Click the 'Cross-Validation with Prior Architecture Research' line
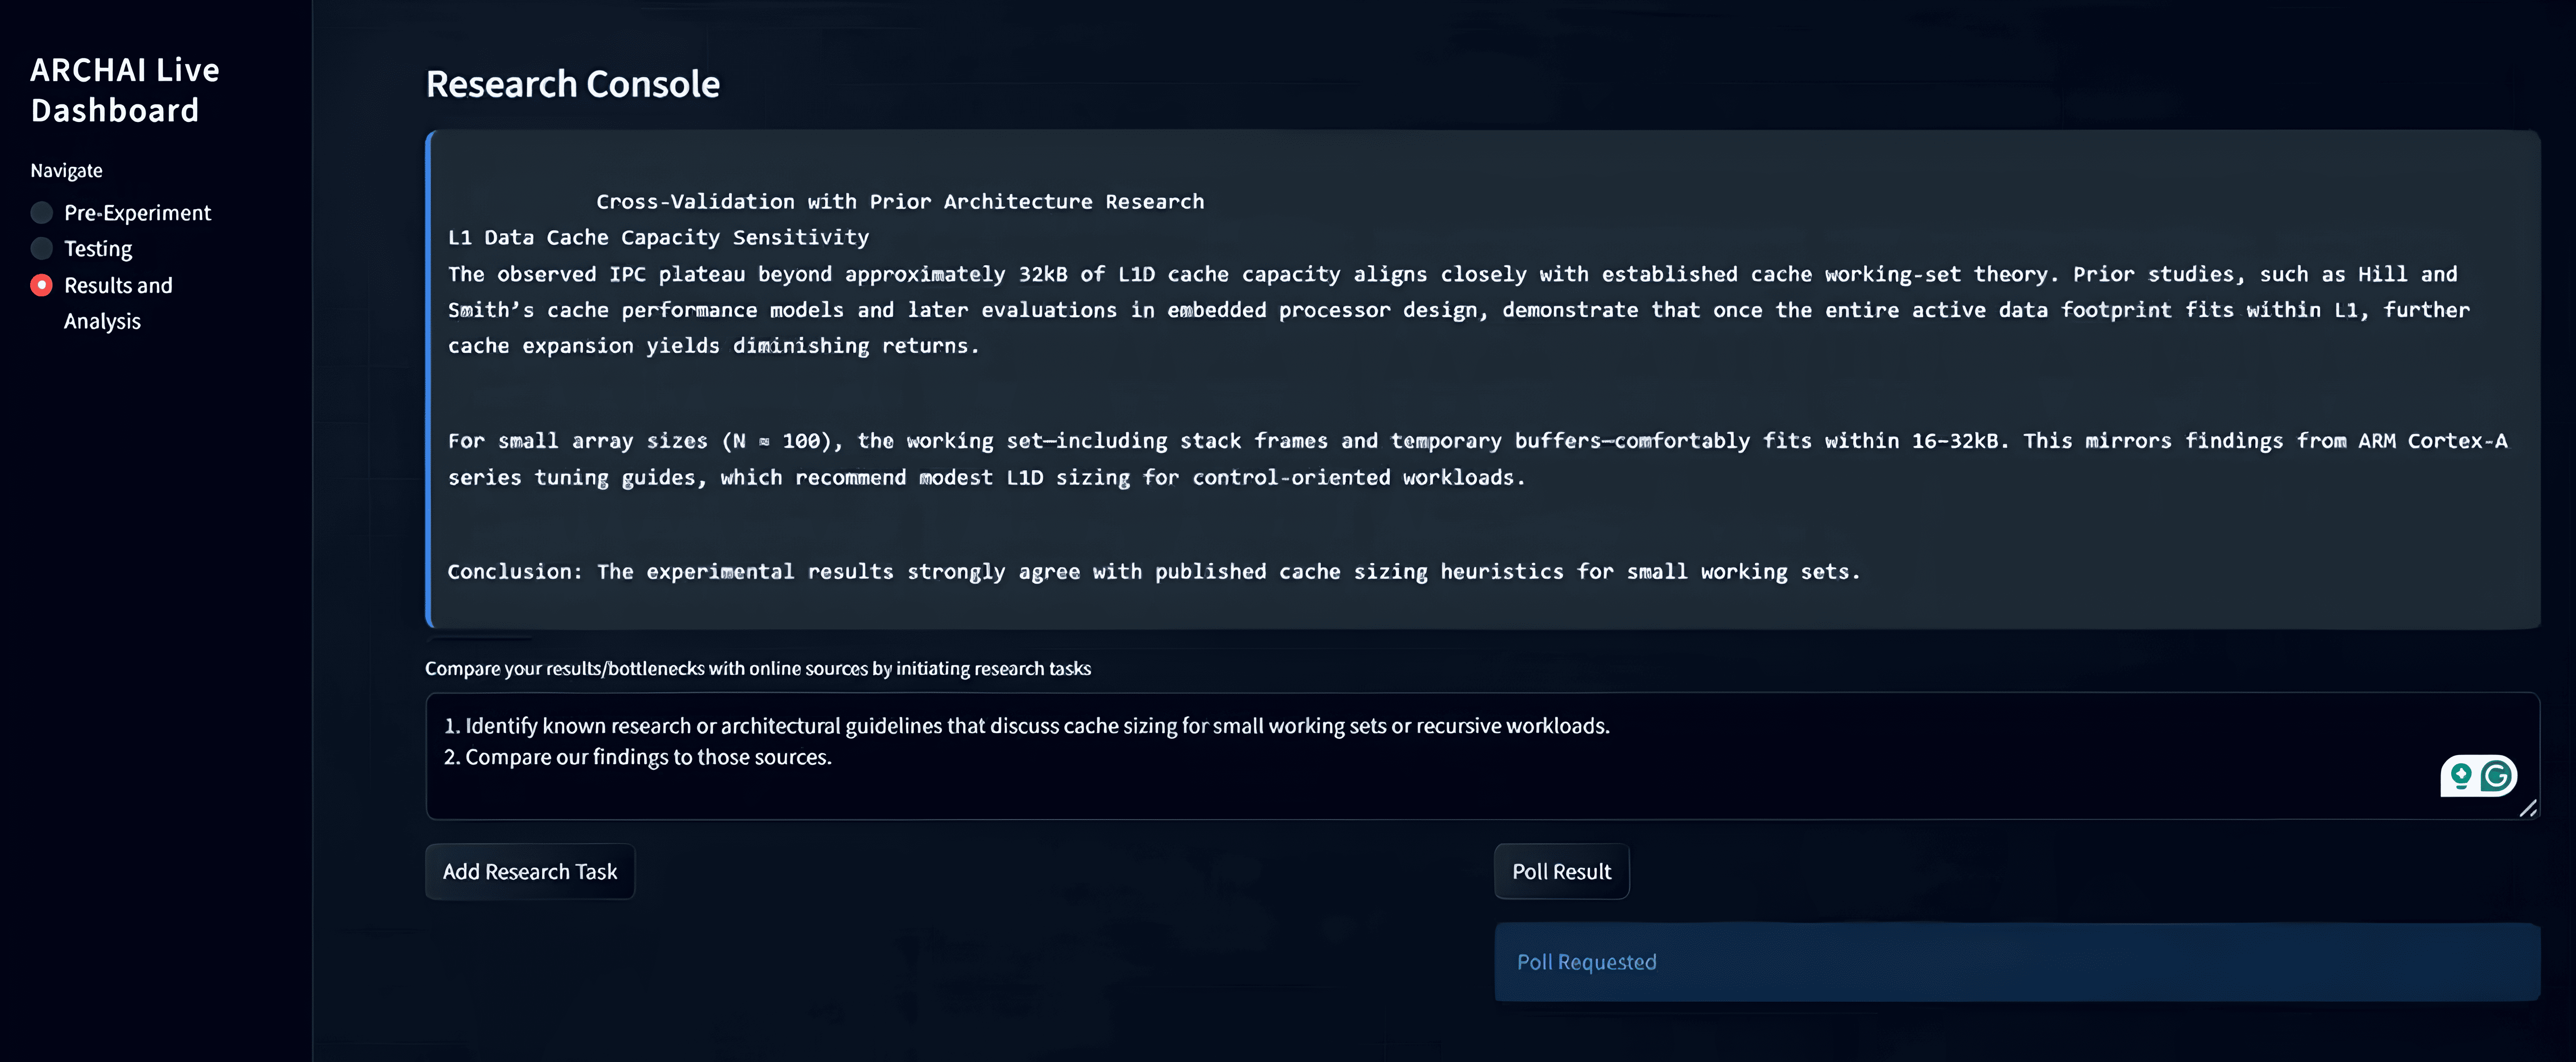 [x=900, y=202]
